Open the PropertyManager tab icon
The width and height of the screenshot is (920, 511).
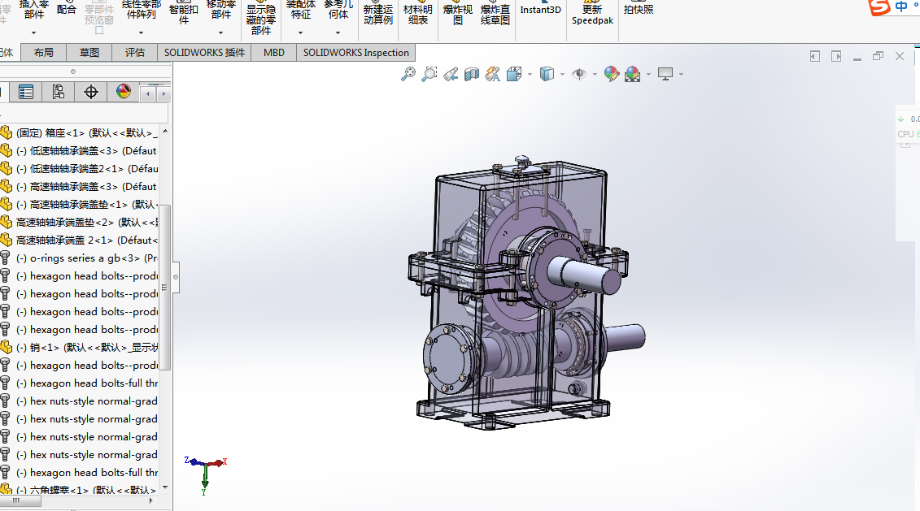26,92
